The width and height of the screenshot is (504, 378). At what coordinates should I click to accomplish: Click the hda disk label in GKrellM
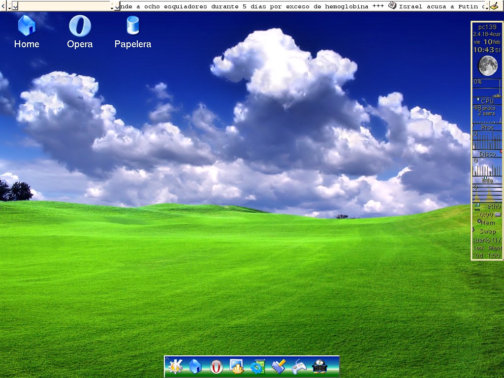coord(488,181)
